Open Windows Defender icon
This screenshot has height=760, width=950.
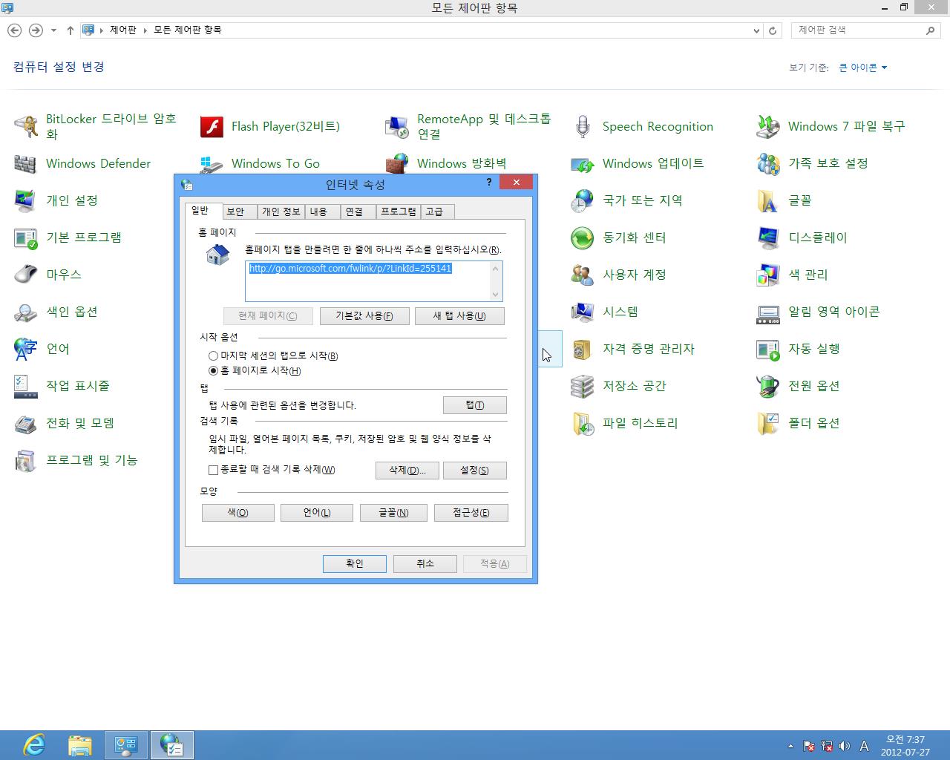click(x=26, y=163)
